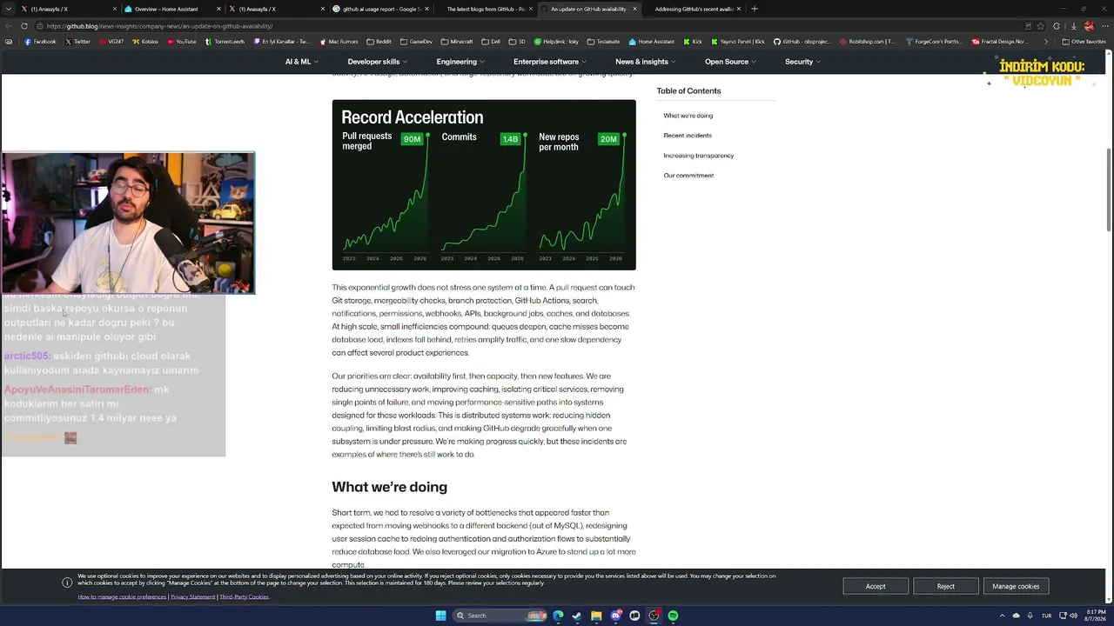This screenshot has width=1114, height=626.
Task: Open How to manage cookie preferences link
Action: 122,597
